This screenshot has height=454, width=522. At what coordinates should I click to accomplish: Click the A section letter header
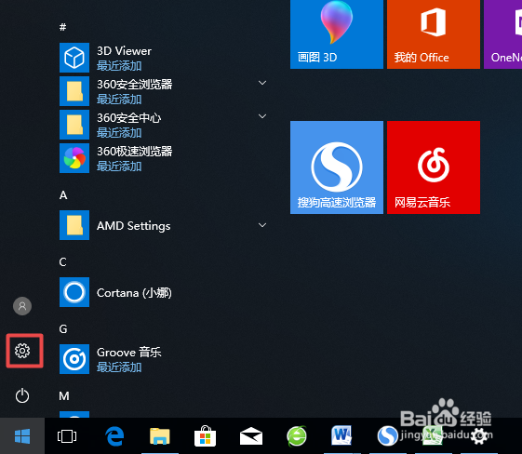(x=63, y=195)
